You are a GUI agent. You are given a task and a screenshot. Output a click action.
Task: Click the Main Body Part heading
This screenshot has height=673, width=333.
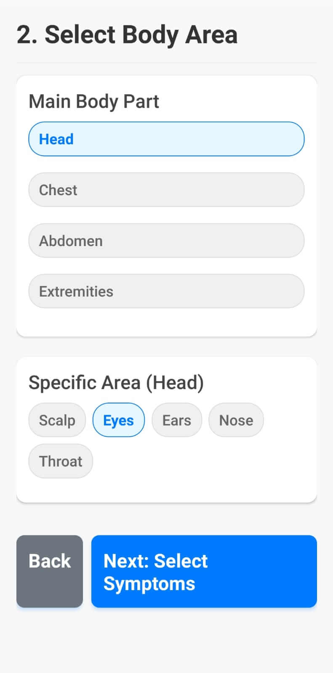(x=93, y=101)
